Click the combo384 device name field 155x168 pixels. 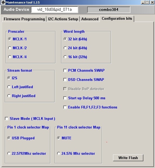(x=109, y=10)
